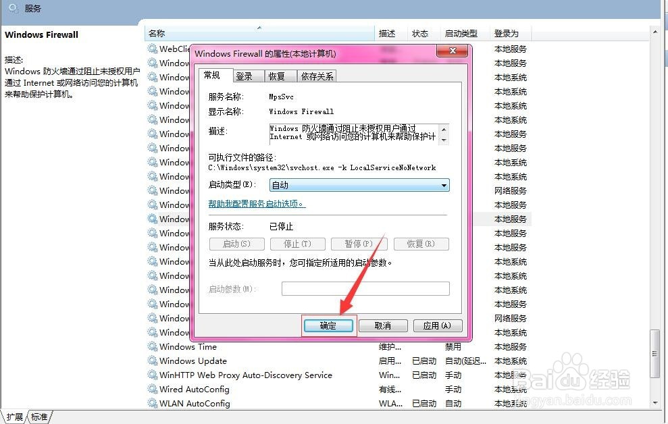Screen dimensions: 668x424
Task: Click the gear icon beside WebClient row
Action: click(x=153, y=49)
